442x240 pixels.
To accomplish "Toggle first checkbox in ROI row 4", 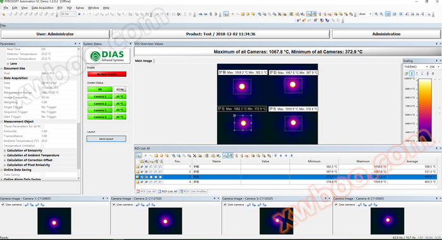I will (x=142, y=182).
